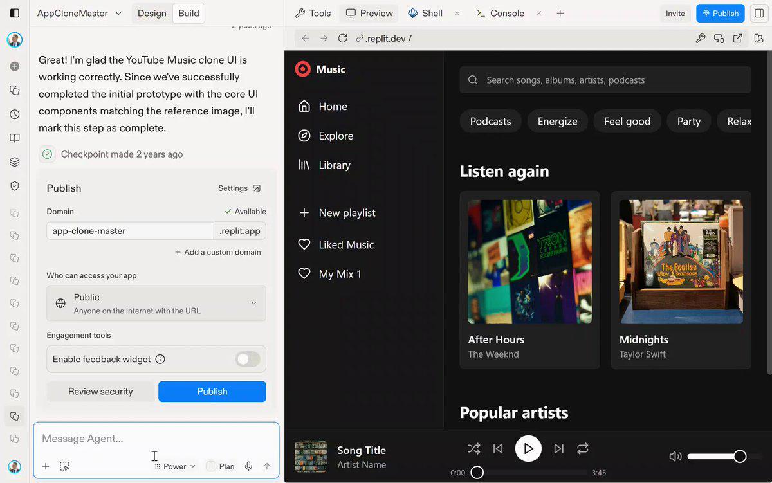The height and width of the screenshot is (483, 772).
Task: Skip to next track
Action: (559, 449)
